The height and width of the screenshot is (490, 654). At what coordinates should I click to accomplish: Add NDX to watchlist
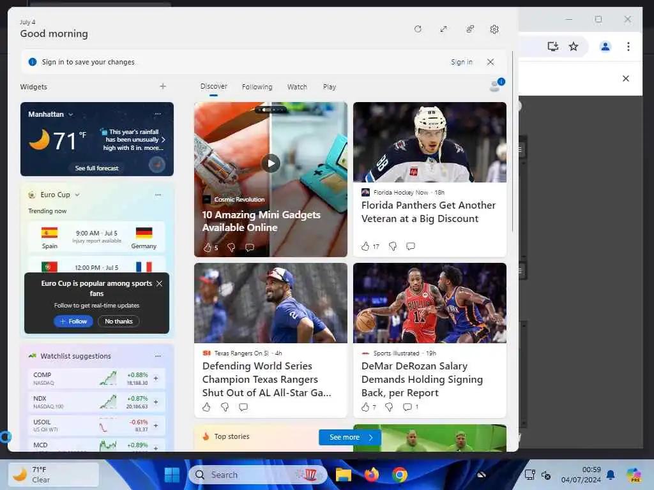point(156,402)
